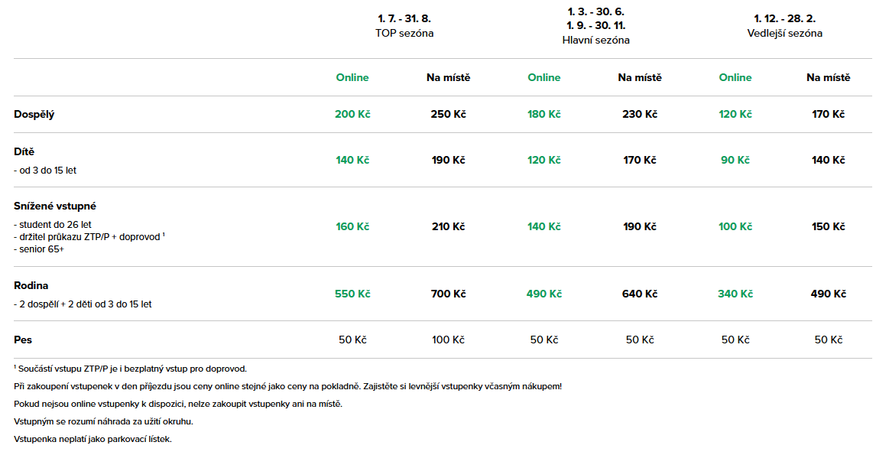The image size is (876, 455).
Task: Click the Dítě row label
Action: (x=24, y=152)
